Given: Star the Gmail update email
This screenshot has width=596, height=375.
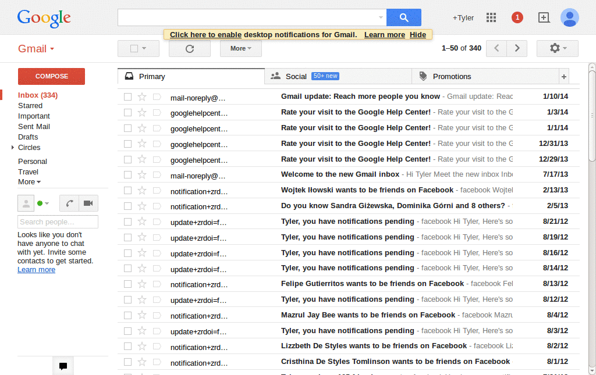Looking at the screenshot, I should click(142, 96).
